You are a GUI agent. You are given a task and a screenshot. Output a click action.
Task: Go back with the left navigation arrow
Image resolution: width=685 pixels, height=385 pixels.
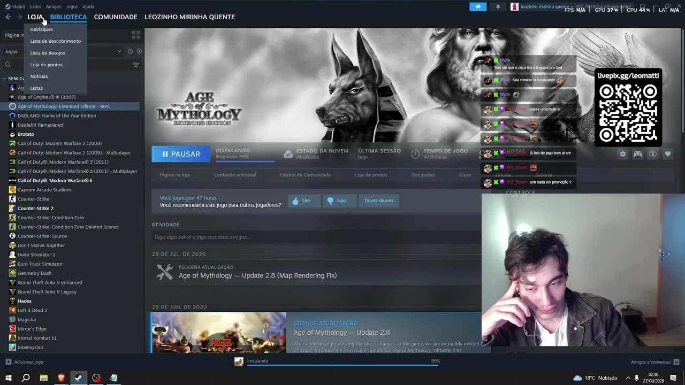click(x=8, y=17)
